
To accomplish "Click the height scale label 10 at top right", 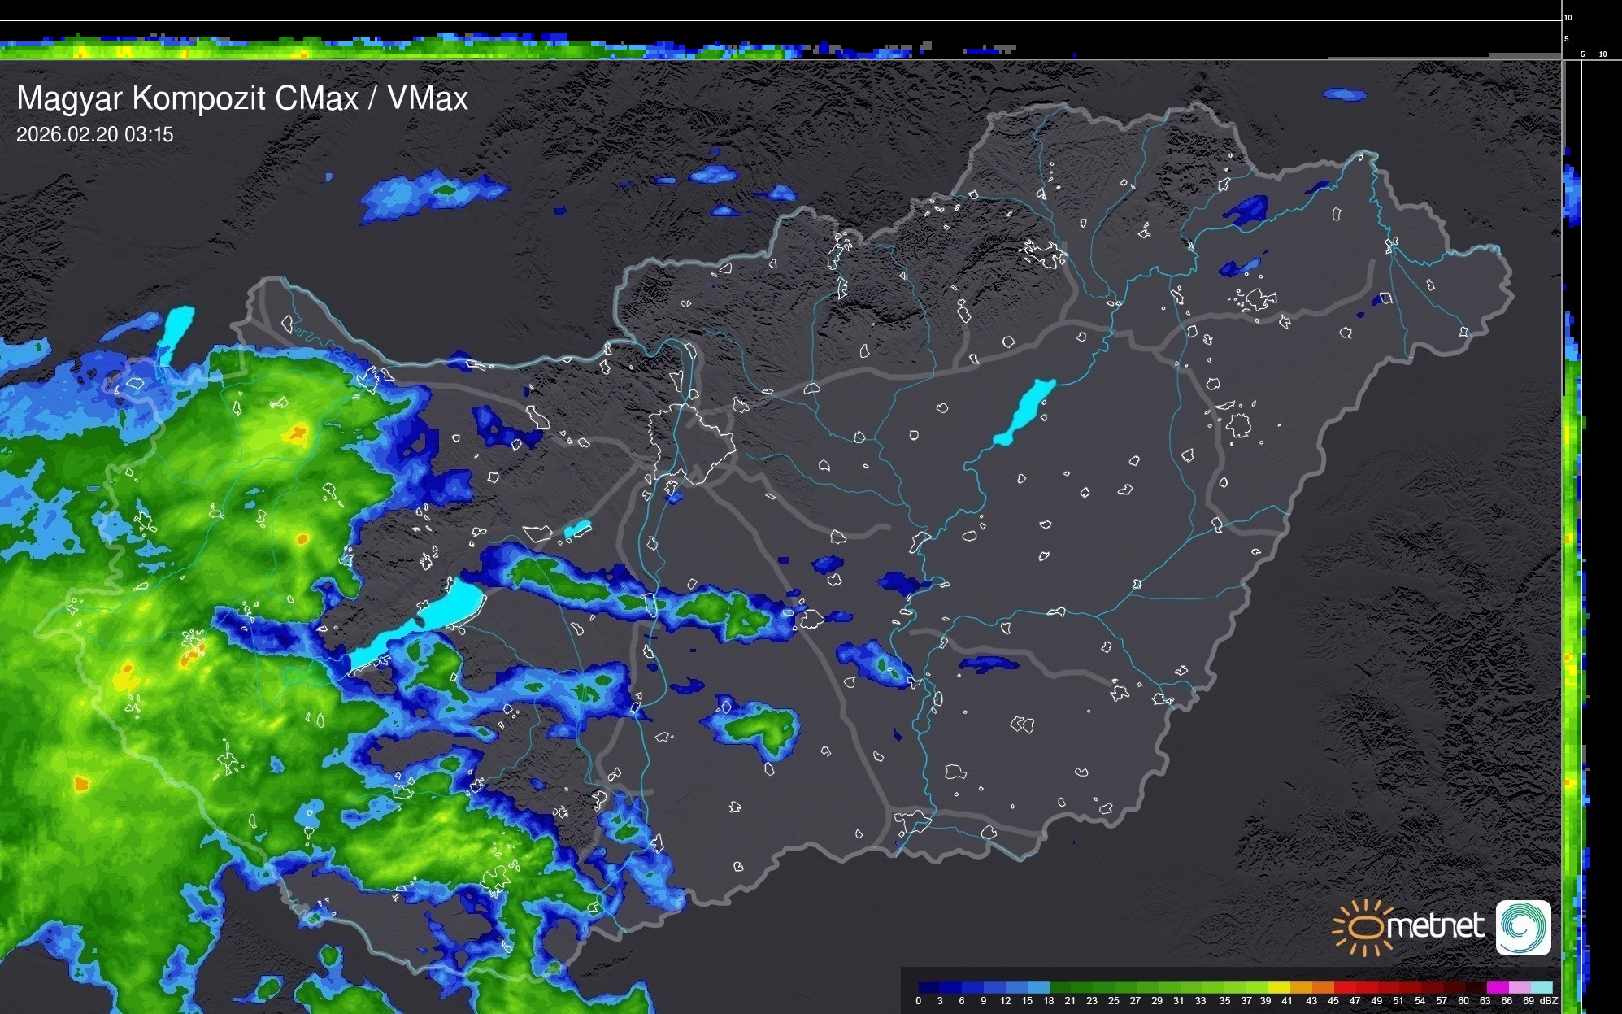I will [x=1568, y=17].
